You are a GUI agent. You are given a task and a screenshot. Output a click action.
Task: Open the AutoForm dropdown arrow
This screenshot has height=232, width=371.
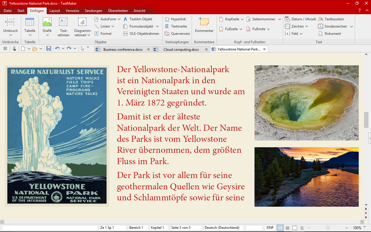[x=119, y=19]
